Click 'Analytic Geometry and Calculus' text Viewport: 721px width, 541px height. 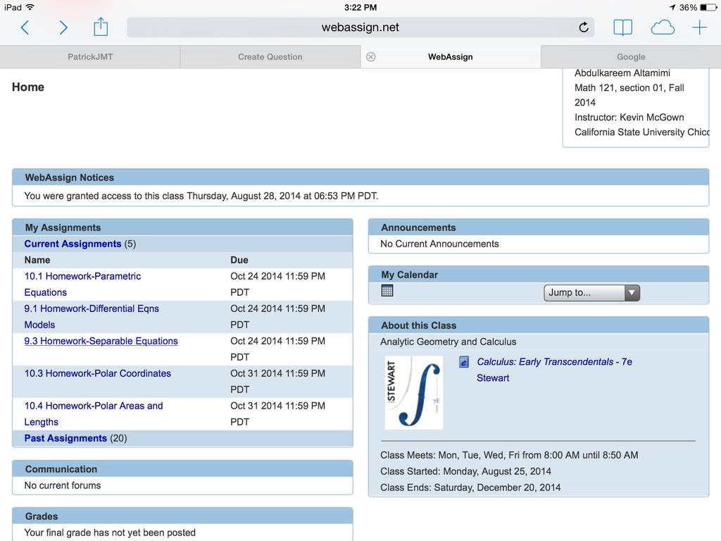point(449,342)
